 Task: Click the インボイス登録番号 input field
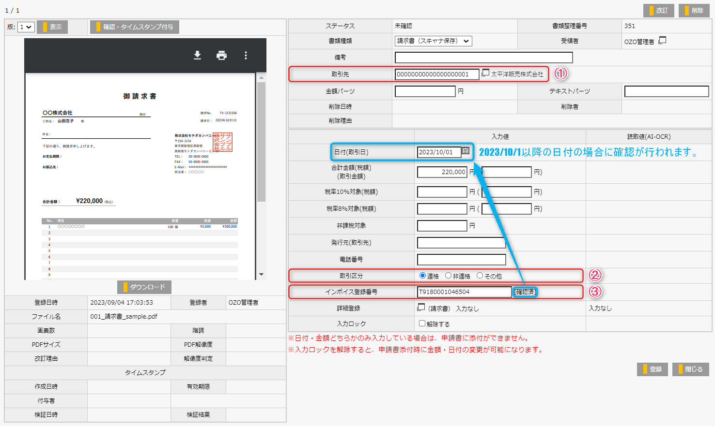click(464, 292)
